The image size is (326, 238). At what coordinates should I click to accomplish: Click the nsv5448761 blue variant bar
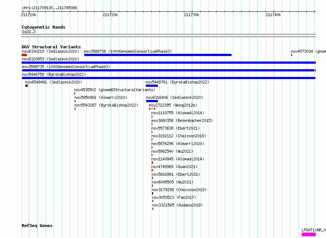[152, 86]
